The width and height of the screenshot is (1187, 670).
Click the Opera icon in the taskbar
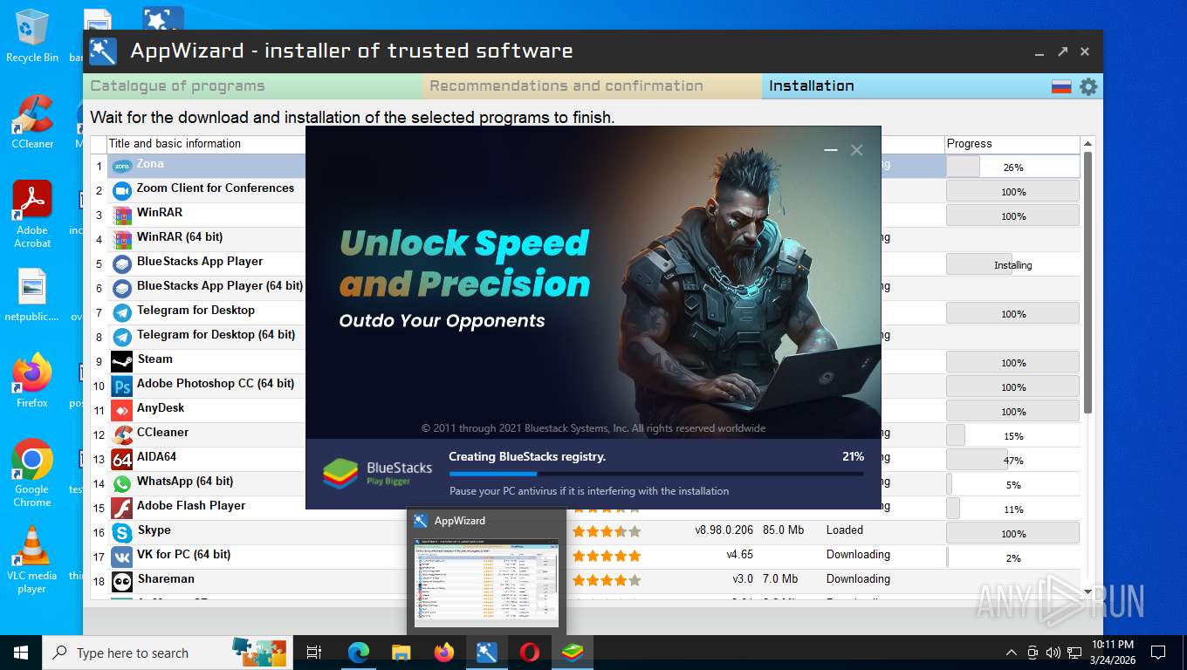tap(529, 653)
